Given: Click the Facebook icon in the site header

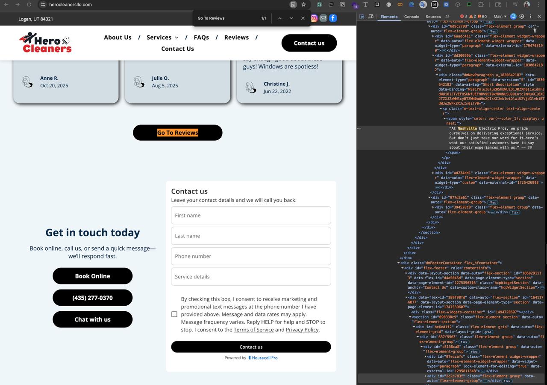Looking at the screenshot, I should coord(332,18).
